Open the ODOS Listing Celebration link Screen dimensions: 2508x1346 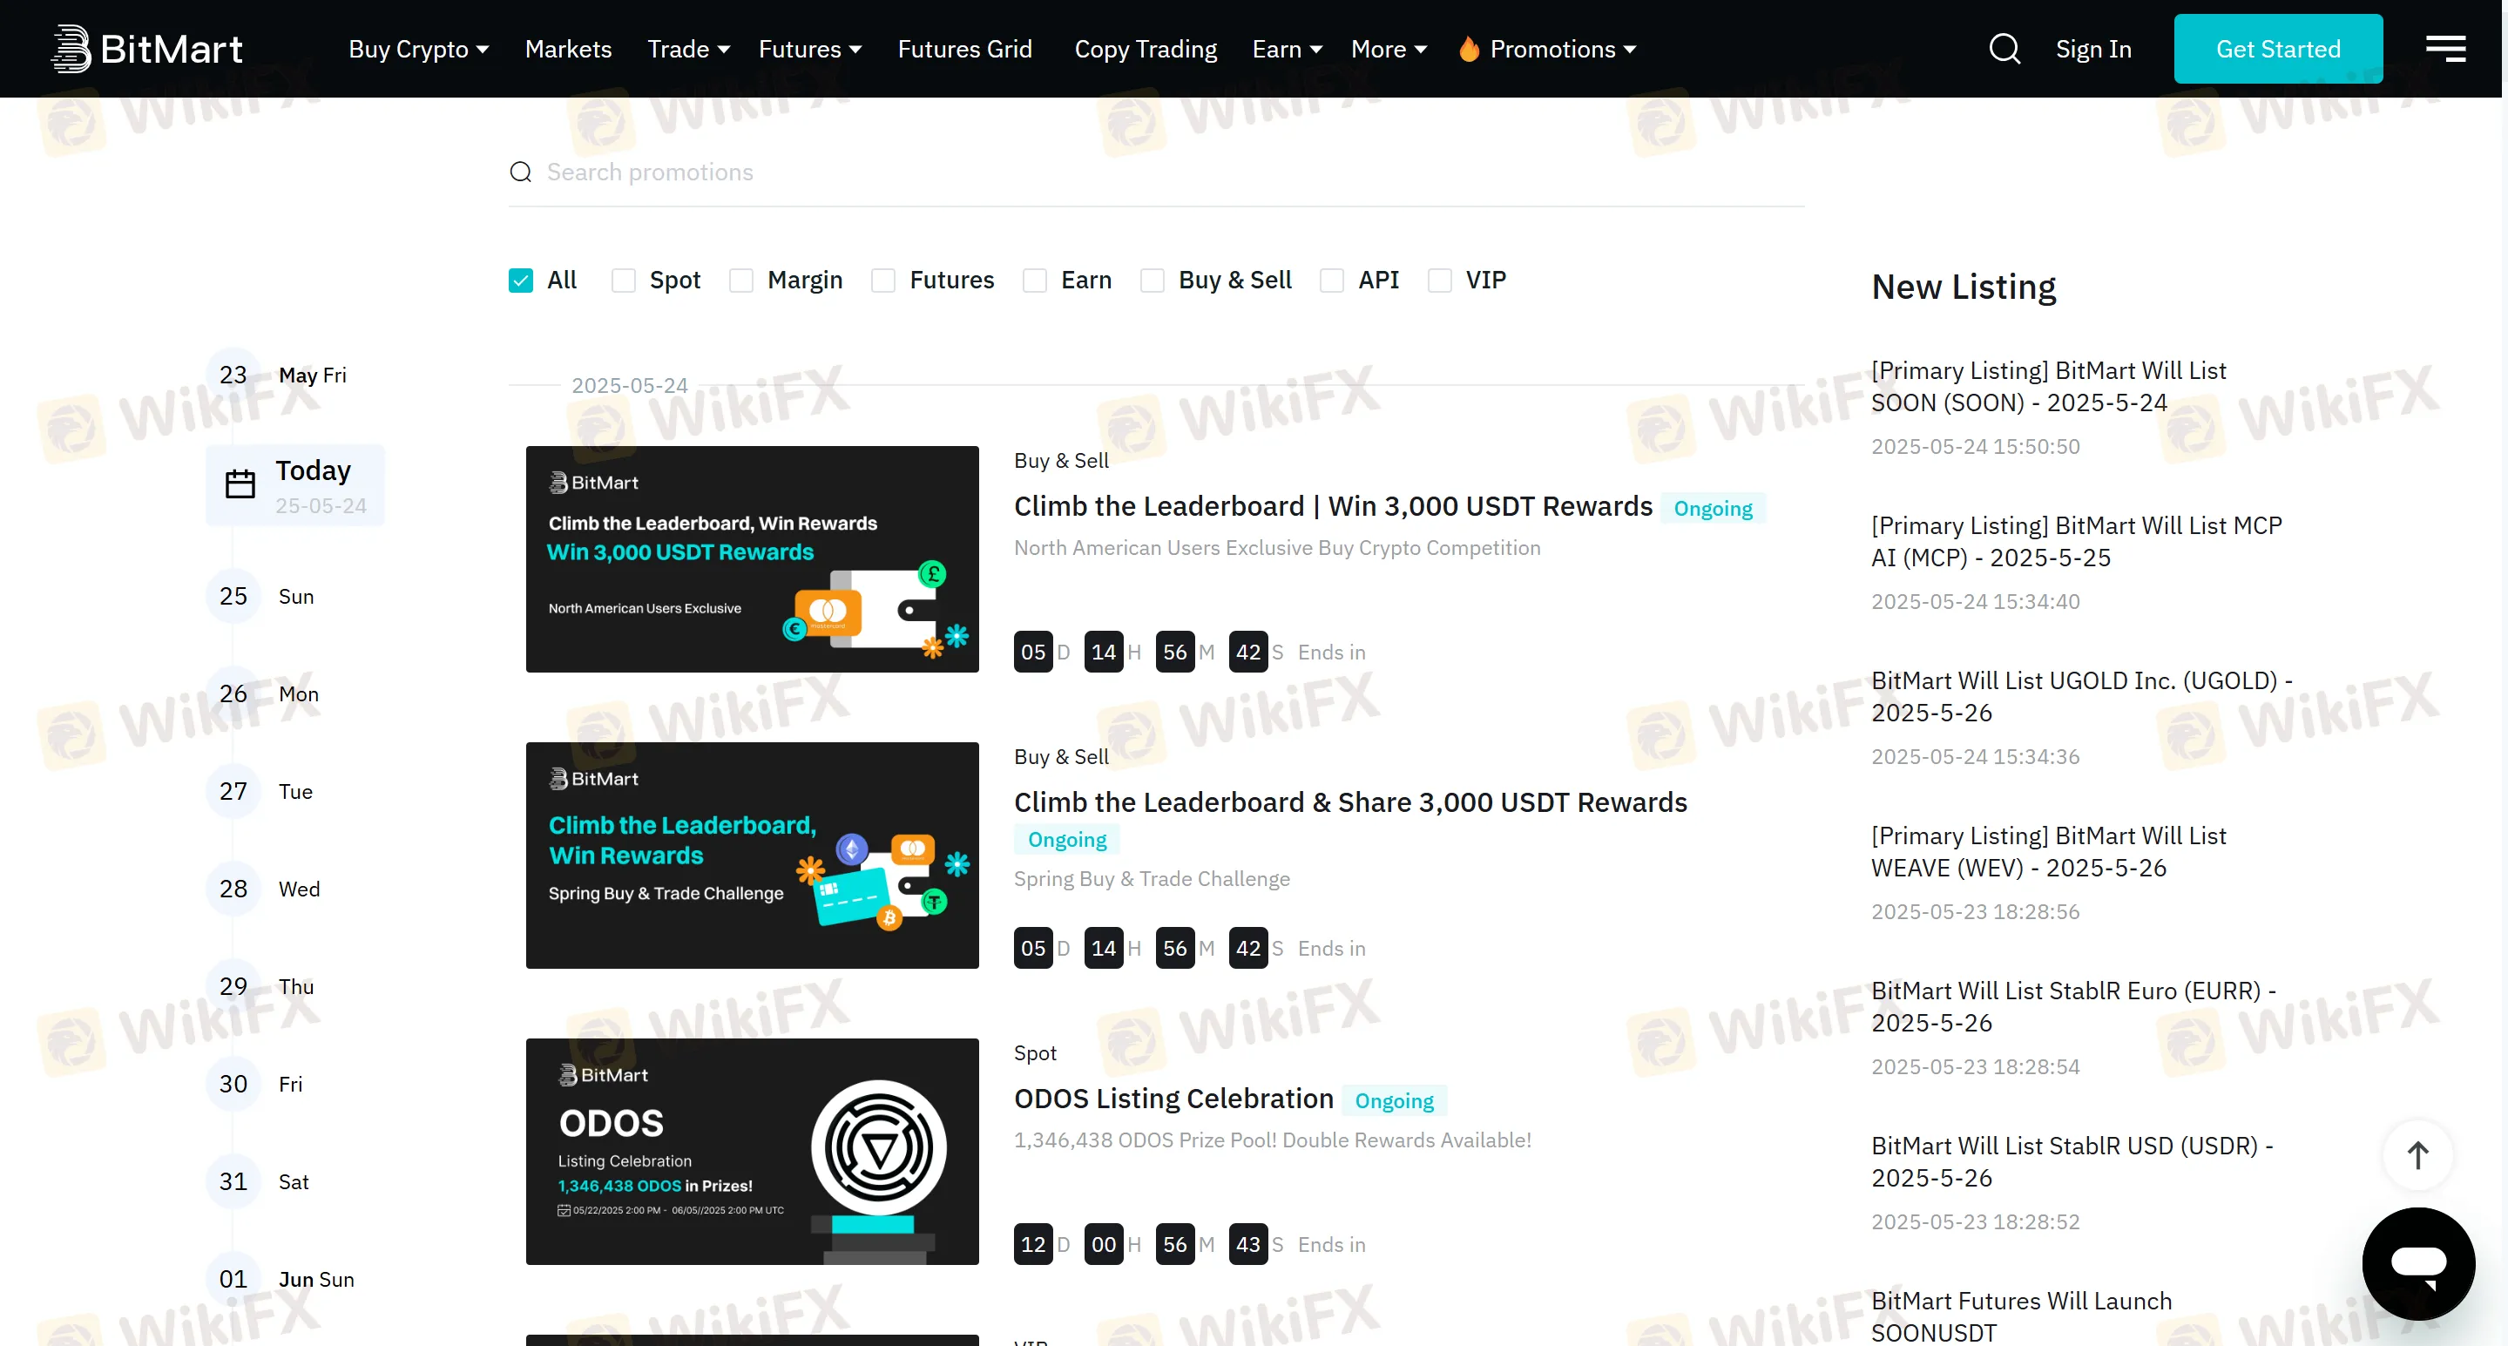tap(1173, 1099)
